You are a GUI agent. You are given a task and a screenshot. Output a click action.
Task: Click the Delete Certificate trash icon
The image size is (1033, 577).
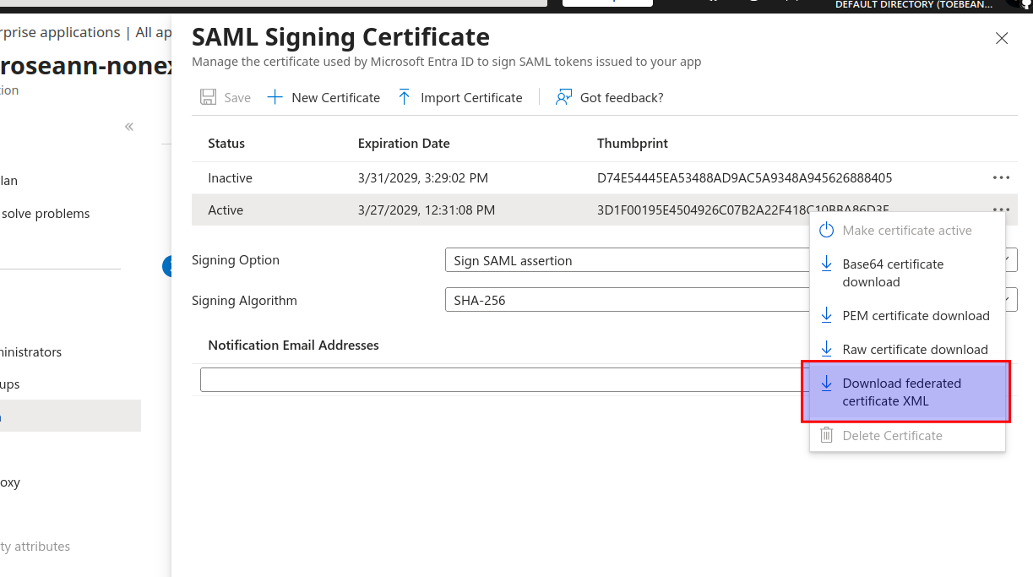point(825,435)
